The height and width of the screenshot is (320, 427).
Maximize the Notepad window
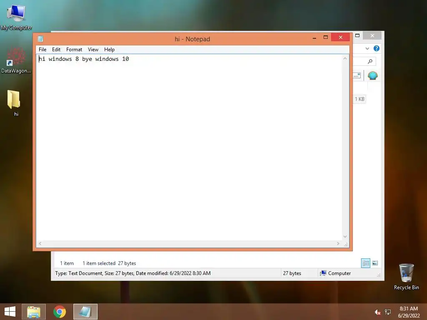(325, 37)
